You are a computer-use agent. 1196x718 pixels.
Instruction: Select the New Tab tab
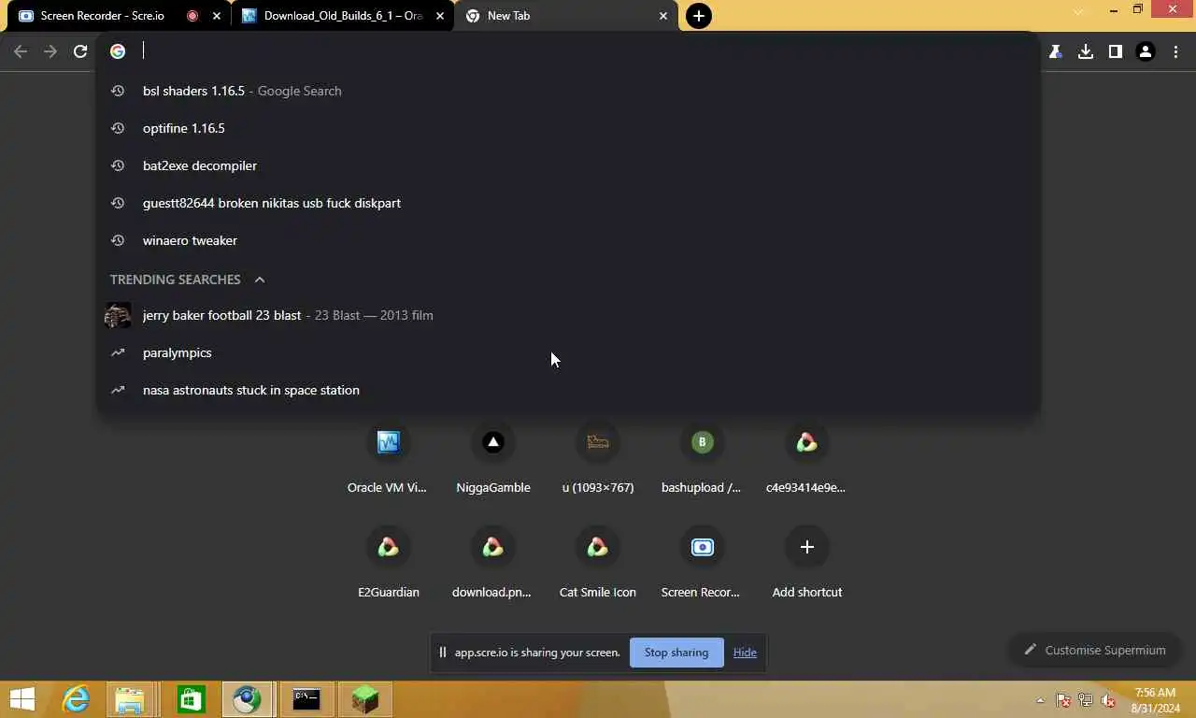coord(565,16)
